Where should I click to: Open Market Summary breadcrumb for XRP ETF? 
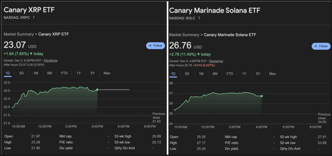19,34
